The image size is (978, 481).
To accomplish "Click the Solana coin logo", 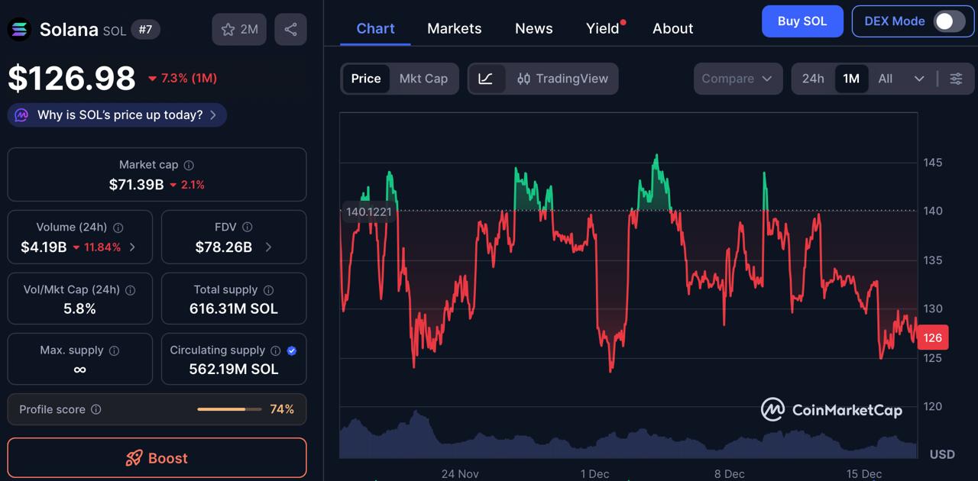I will point(18,29).
